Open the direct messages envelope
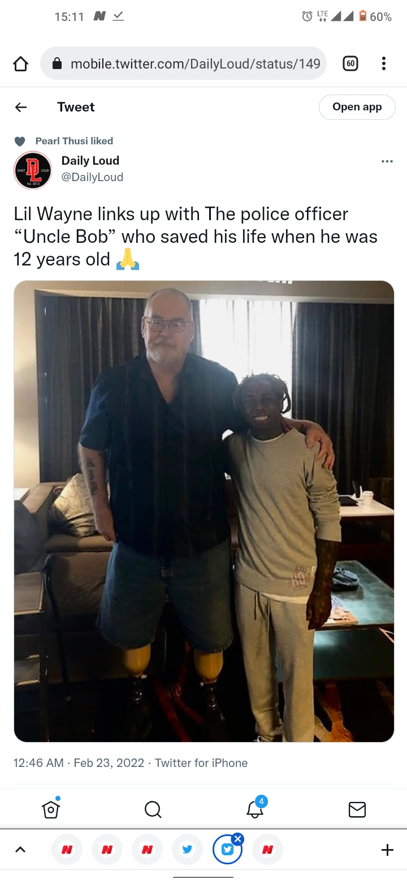Image resolution: width=407 pixels, height=883 pixels. coord(357,810)
